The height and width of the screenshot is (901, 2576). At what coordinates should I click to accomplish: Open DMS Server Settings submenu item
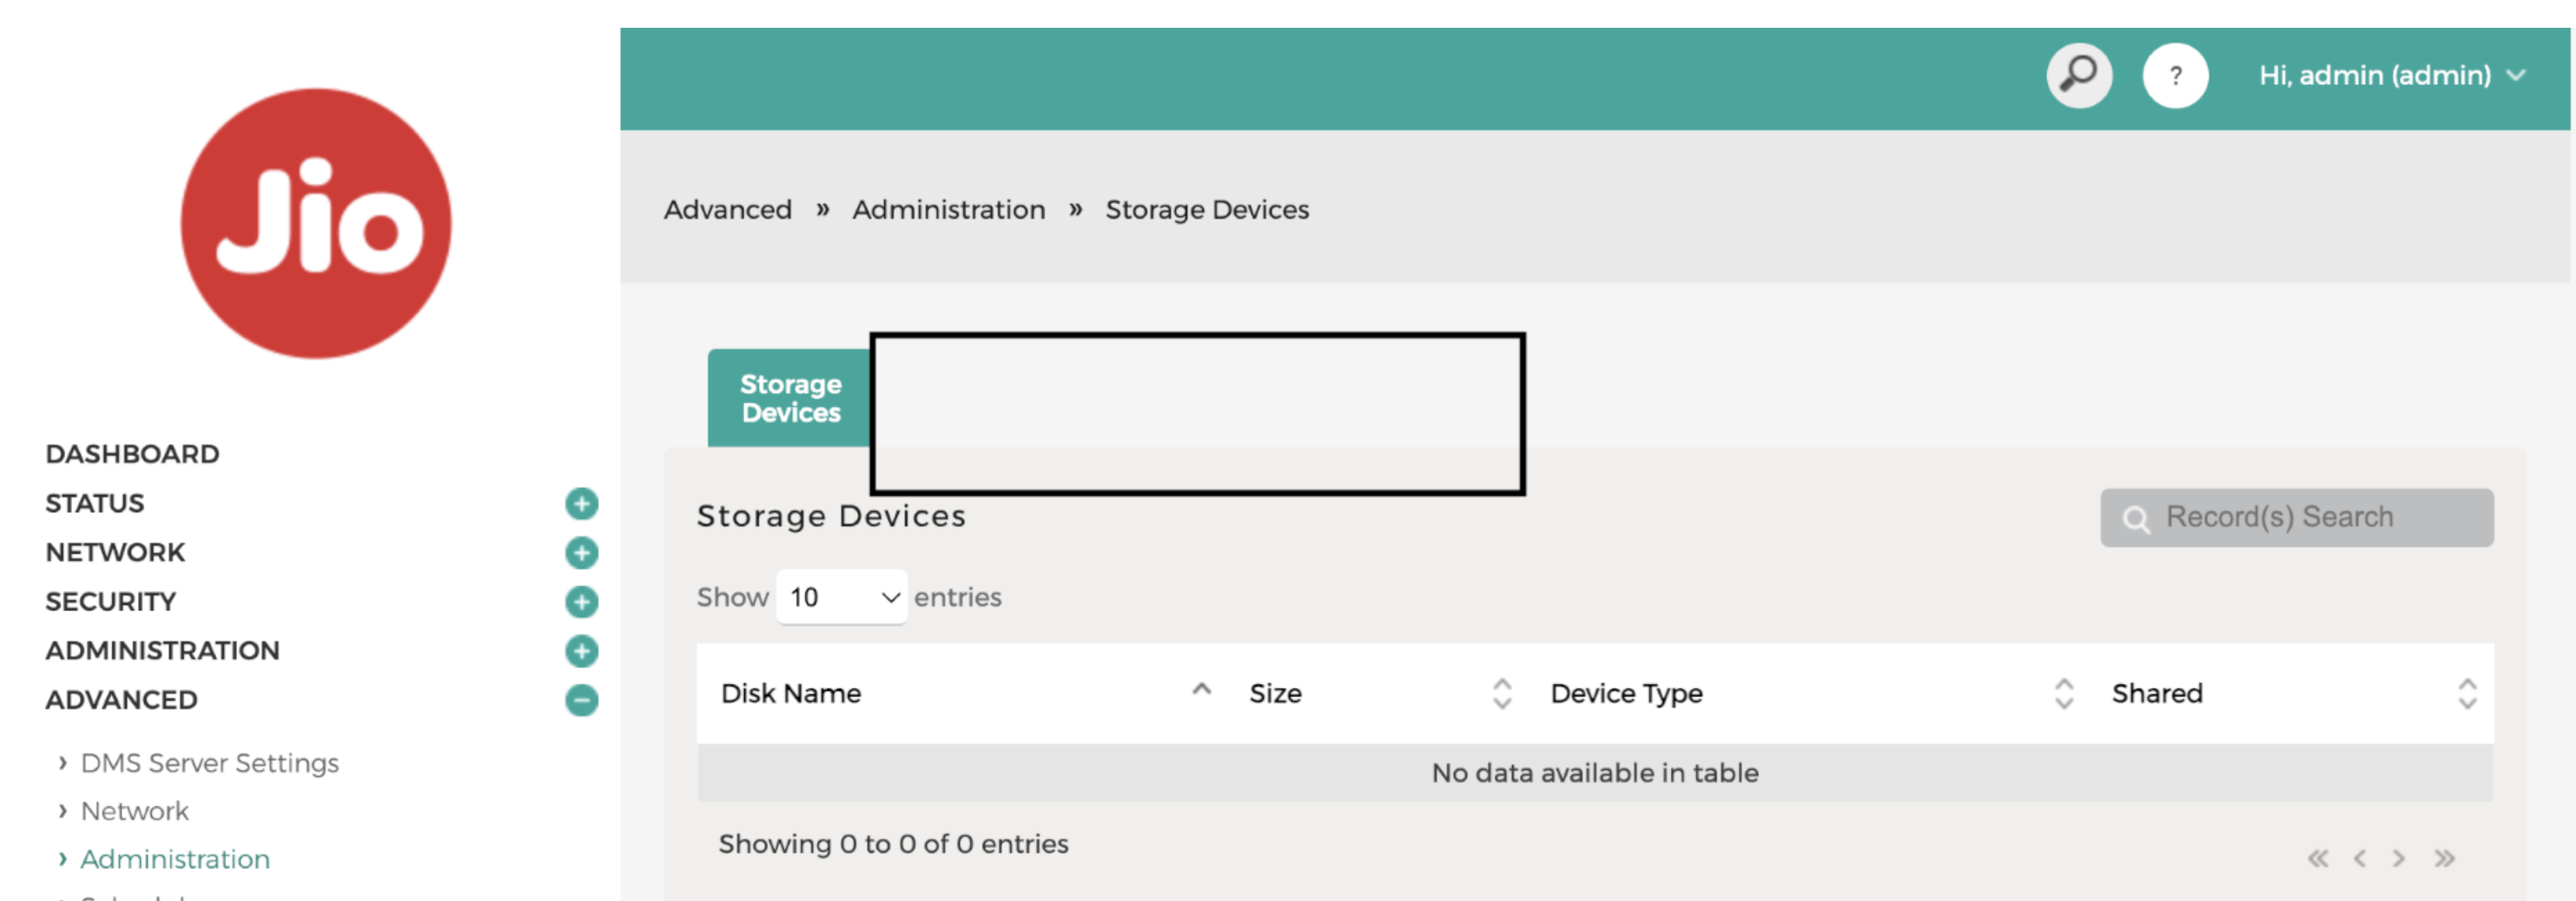tap(210, 763)
